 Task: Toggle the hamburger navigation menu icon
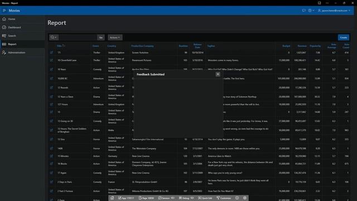(4, 11)
